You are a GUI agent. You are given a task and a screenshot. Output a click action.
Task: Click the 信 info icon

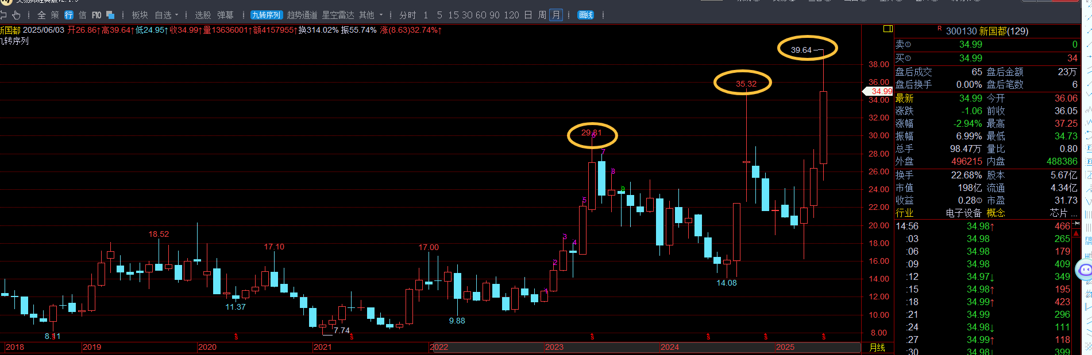pos(82,15)
